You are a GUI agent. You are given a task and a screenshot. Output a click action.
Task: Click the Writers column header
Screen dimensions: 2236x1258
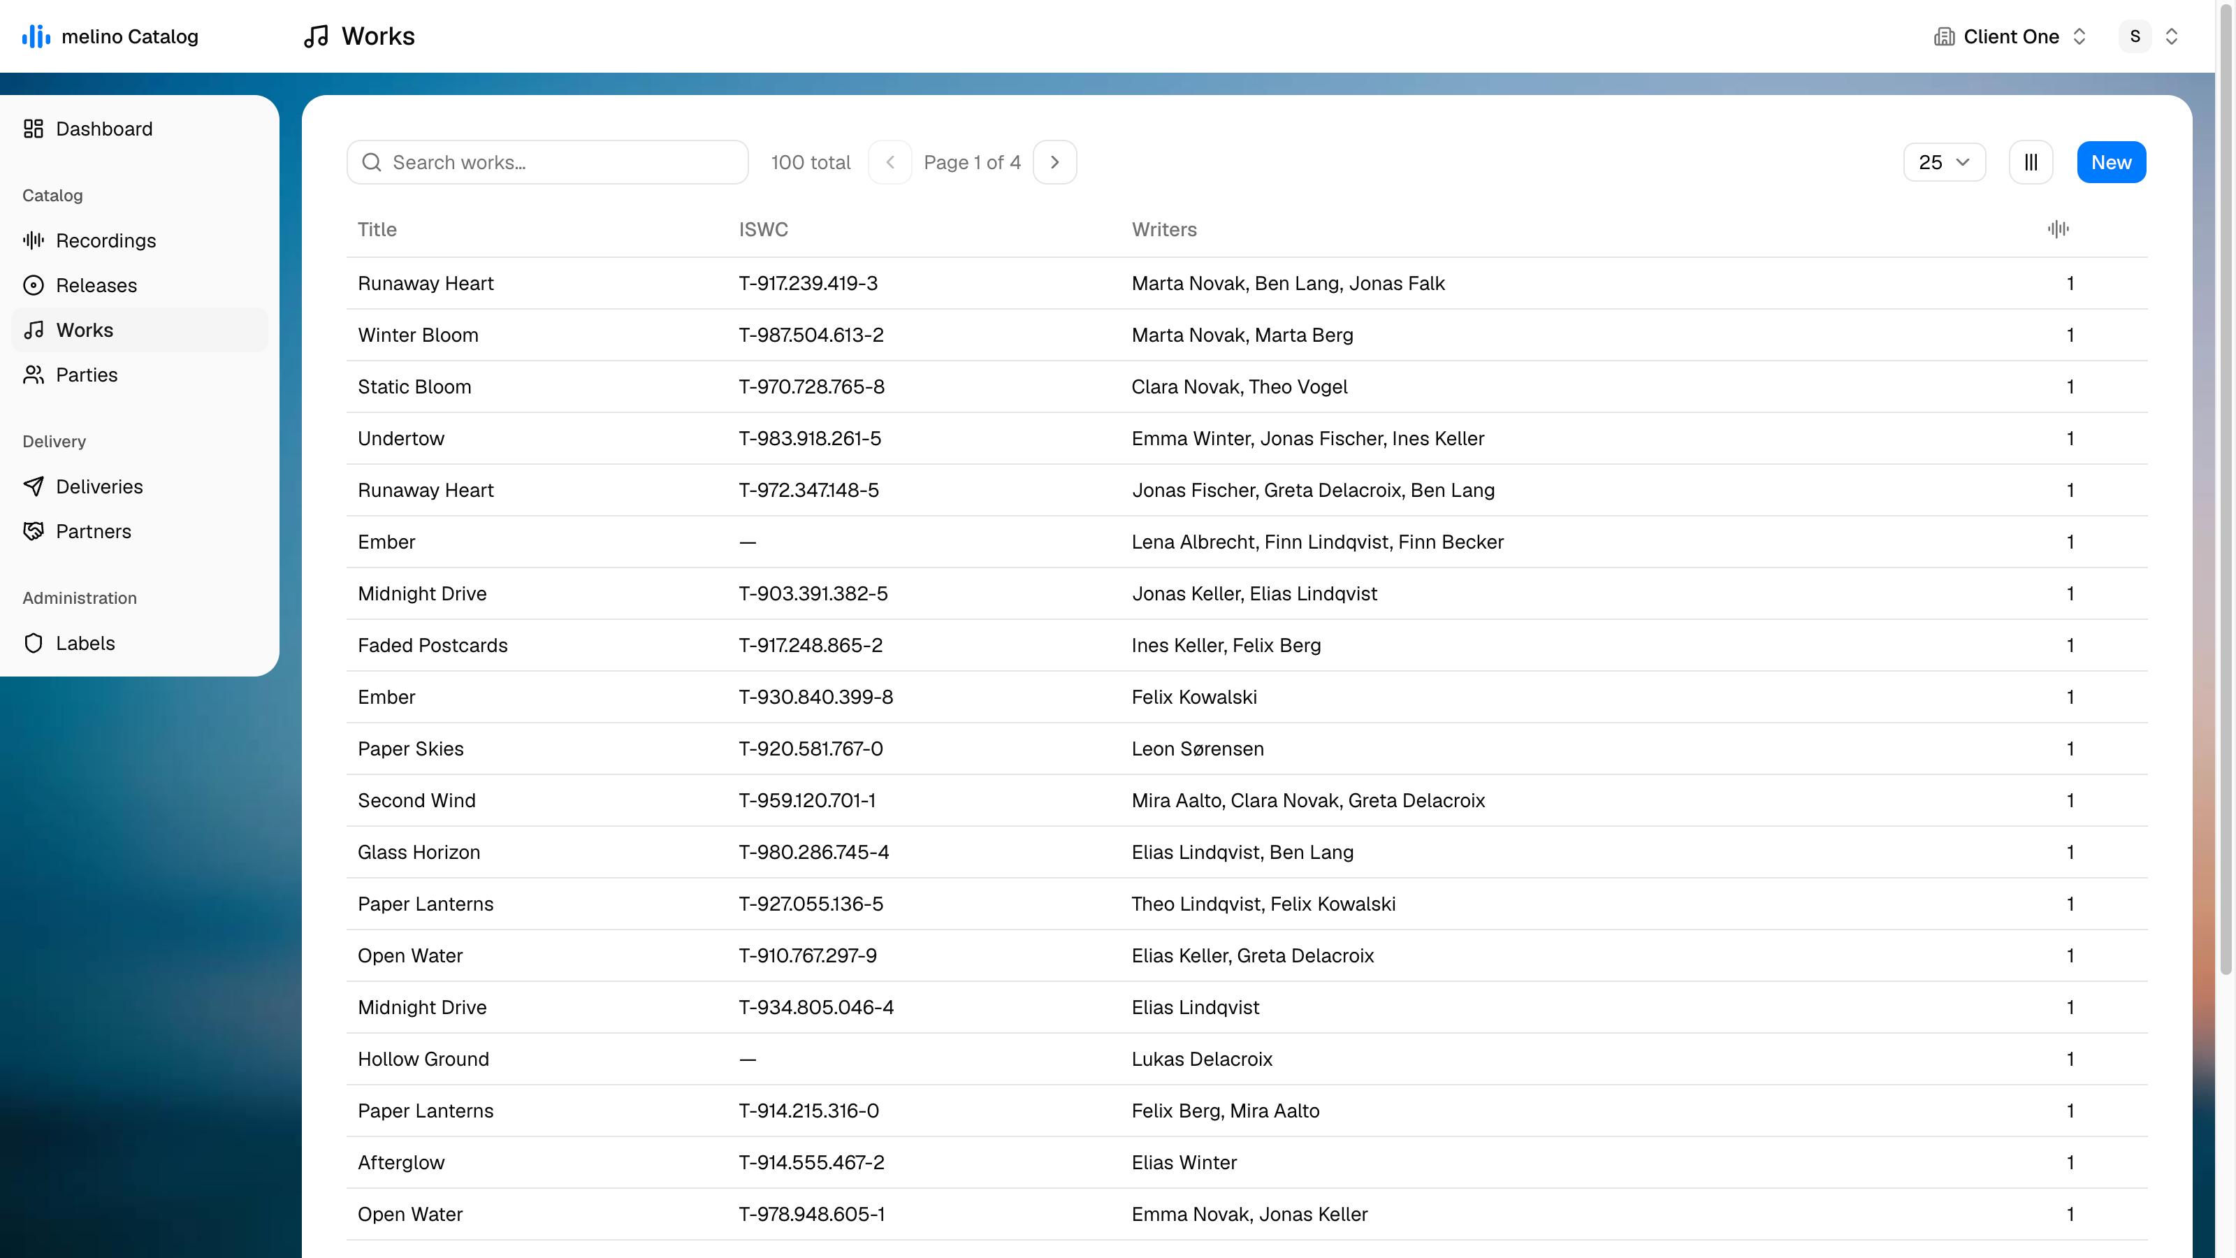pos(1164,230)
